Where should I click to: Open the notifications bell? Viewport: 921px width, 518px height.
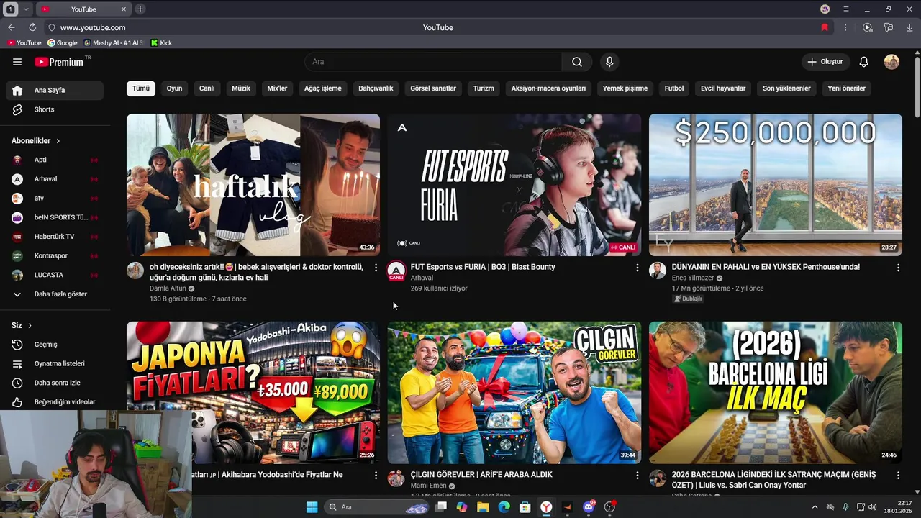[863, 62]
